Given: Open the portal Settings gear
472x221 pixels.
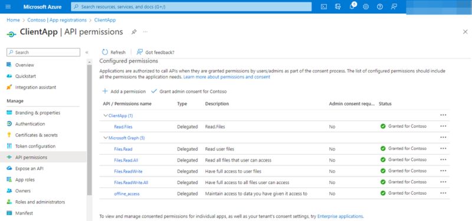Looking at the screenshot, I should (x=366, y=6).
